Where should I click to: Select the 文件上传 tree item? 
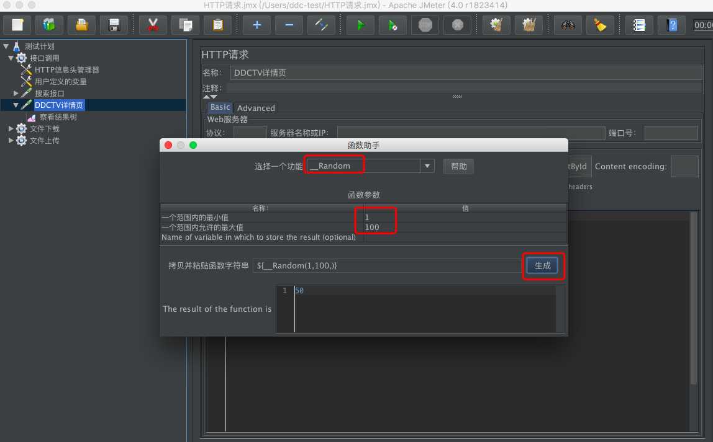[x=45, y=141]
